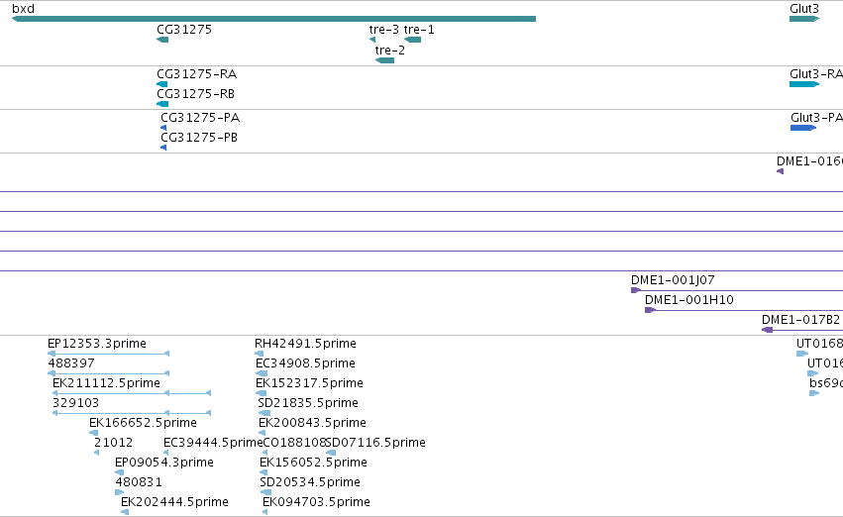This screenshot has height=517, width=843.
Task: Select the DME1-001H10 feature marker
Action: (x=650, y=311)
